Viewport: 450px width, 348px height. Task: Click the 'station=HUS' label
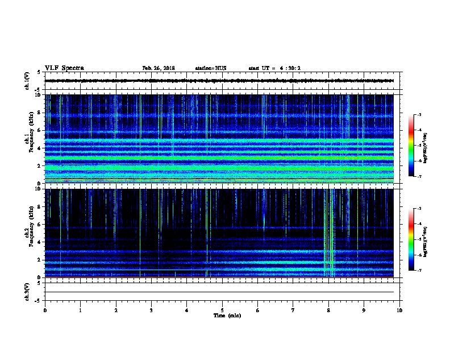(211, 68)
